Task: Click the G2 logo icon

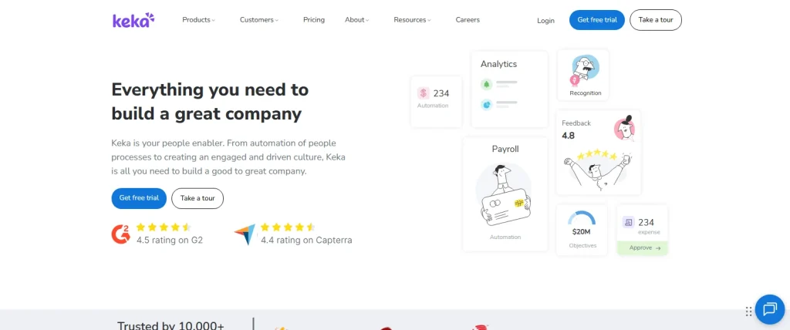Action: pyautogui.click(x=121, y=234)
